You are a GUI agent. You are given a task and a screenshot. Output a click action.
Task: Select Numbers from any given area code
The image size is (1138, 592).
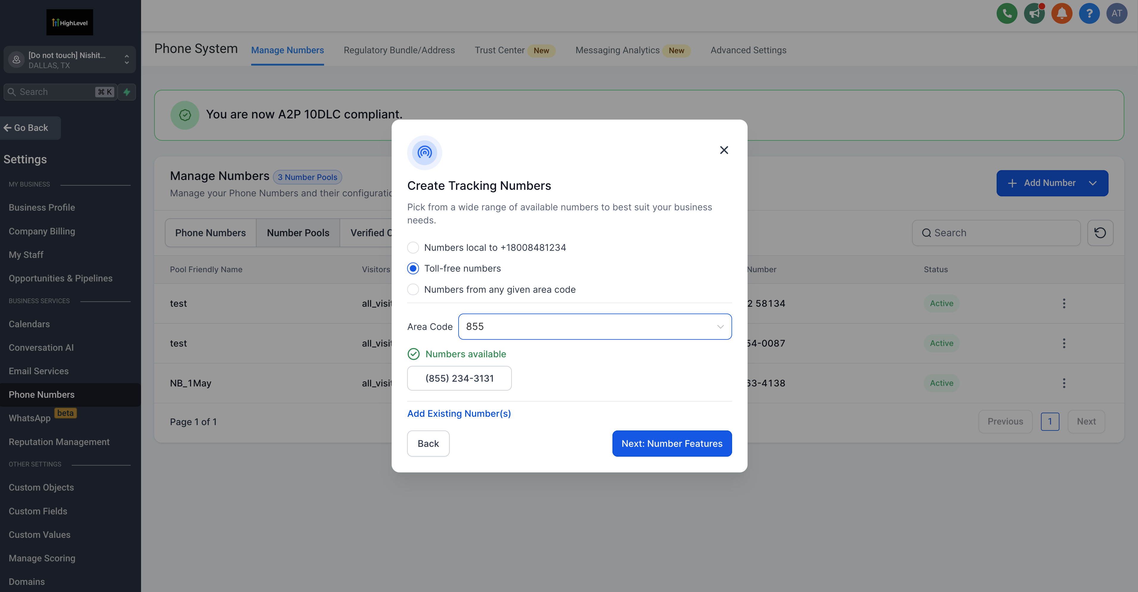point(413,289)
